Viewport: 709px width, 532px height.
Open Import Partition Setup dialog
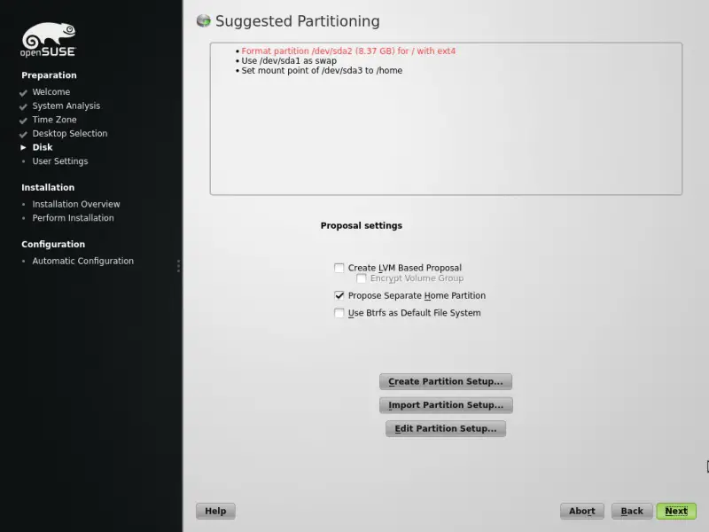click(x=446, y=405)
